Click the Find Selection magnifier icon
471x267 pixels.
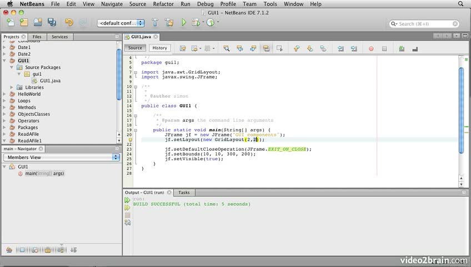click(x=227, y=48)
